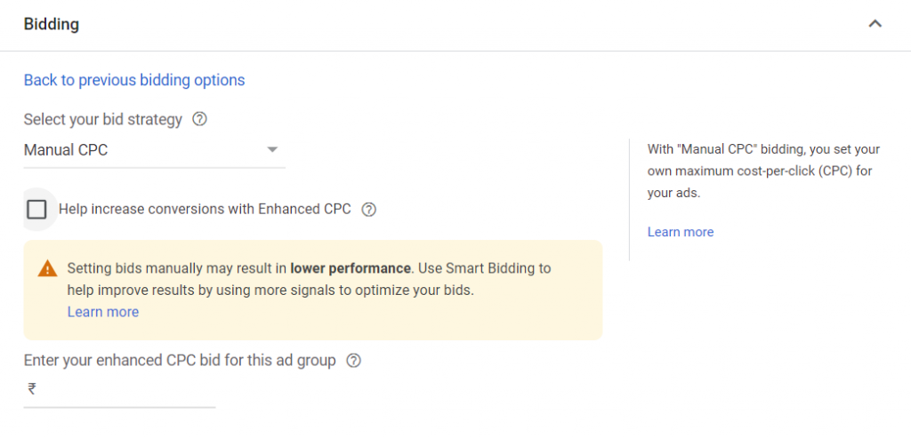
Task: Click the Help increase conversions label text
Action: (205, 210)
